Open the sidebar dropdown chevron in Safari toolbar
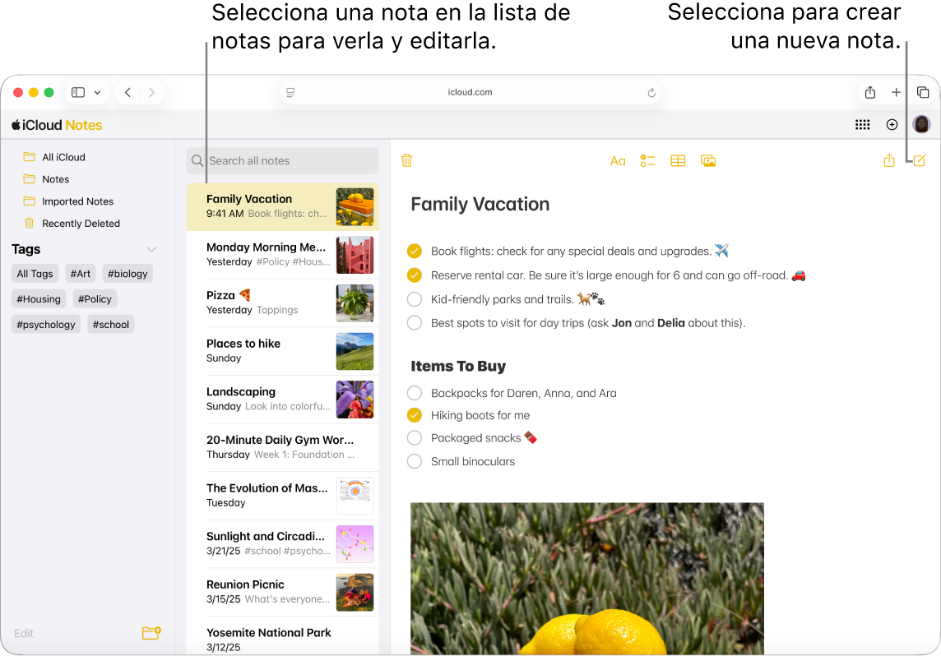941x656 pixels. (x=96, y=92)
